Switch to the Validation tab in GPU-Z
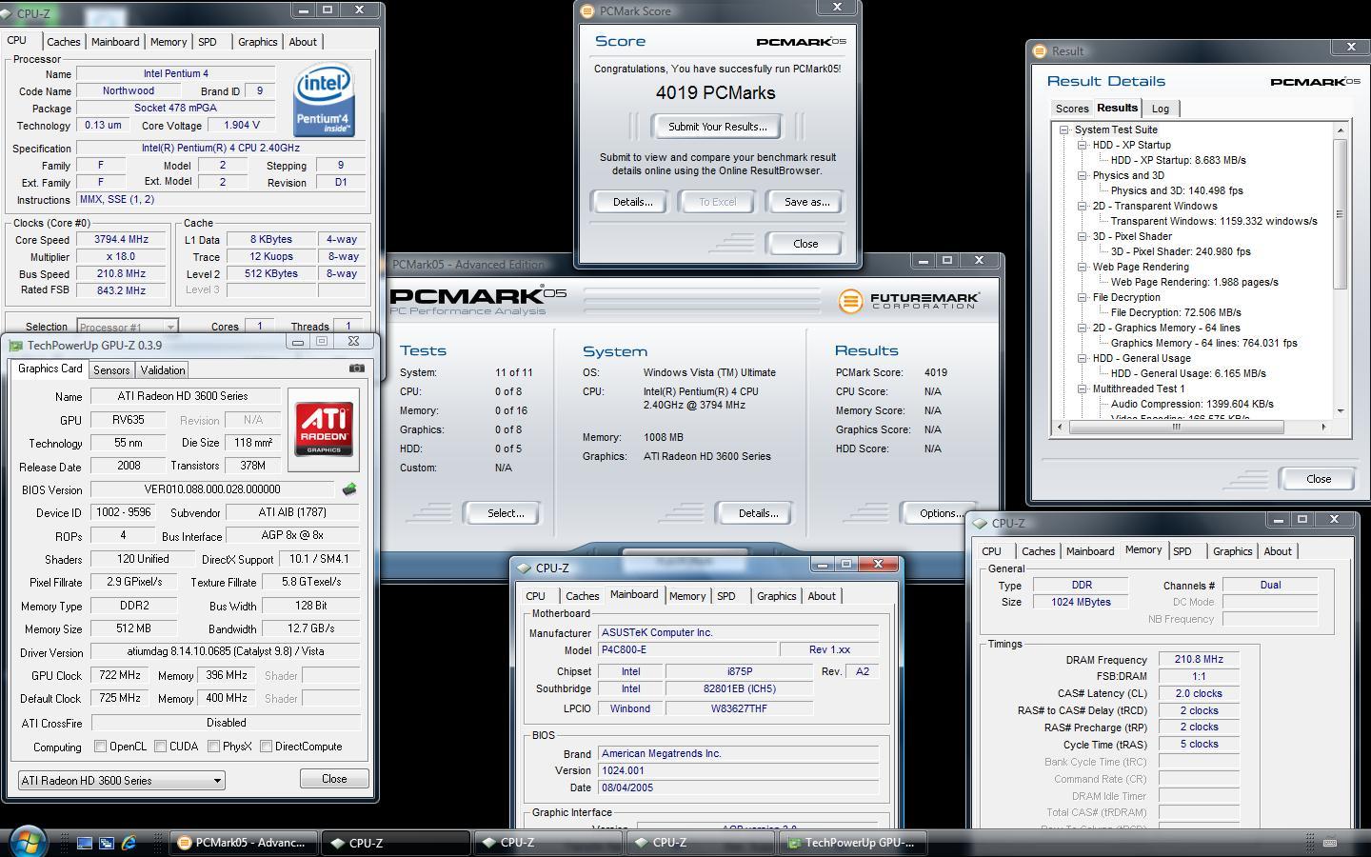Viewport: 1371px width, 857px height. (x=163, y=370)
